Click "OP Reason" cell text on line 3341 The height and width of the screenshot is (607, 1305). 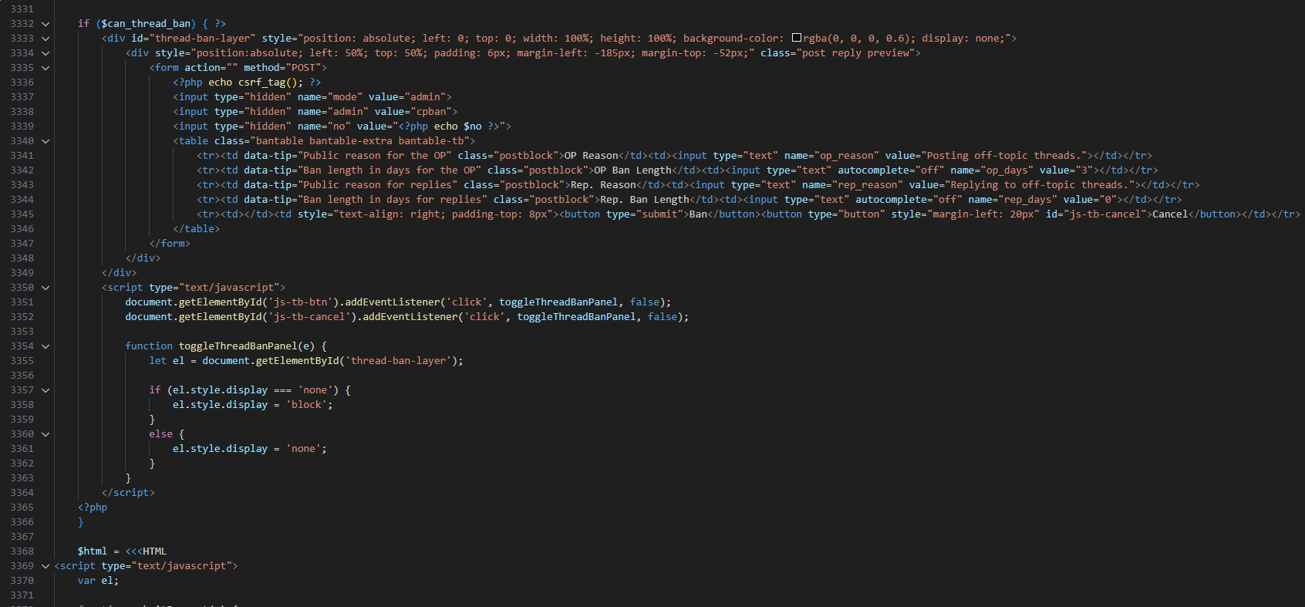pyautogui.click(x=591, y=156)
